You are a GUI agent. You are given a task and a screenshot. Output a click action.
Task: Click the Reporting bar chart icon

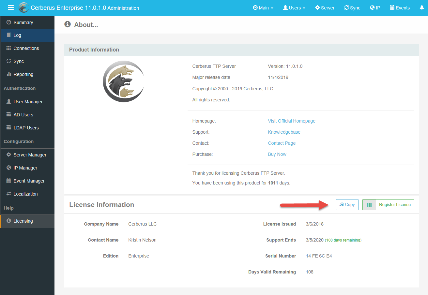click(9, 74)
